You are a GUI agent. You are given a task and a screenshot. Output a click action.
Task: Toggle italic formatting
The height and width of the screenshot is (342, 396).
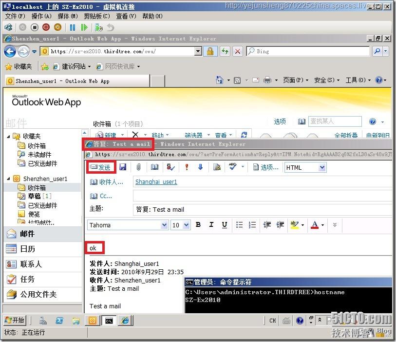[211, 224]
